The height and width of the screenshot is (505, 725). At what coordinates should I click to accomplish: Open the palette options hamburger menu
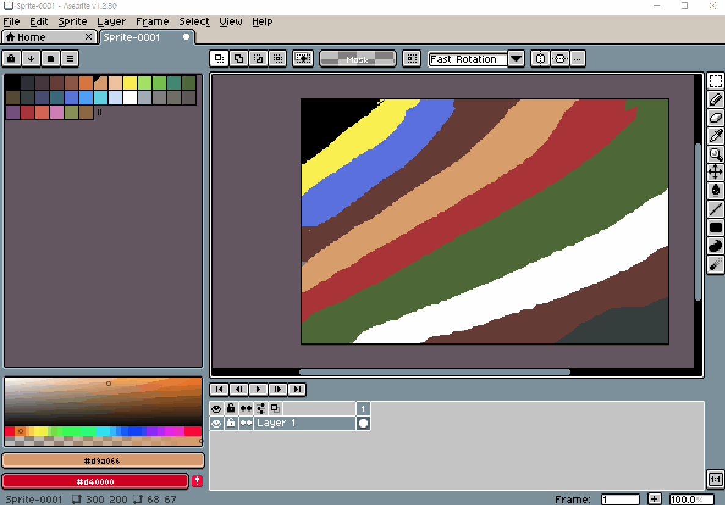coord(70,59)
